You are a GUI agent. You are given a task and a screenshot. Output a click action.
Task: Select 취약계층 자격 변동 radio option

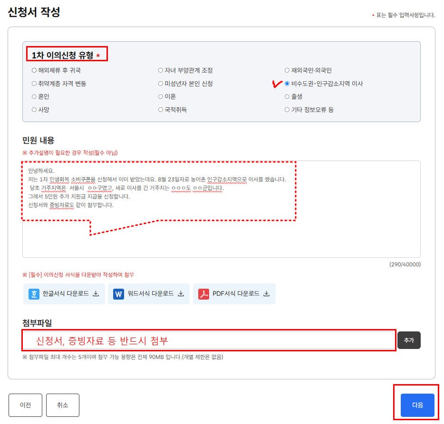[34, 84]
